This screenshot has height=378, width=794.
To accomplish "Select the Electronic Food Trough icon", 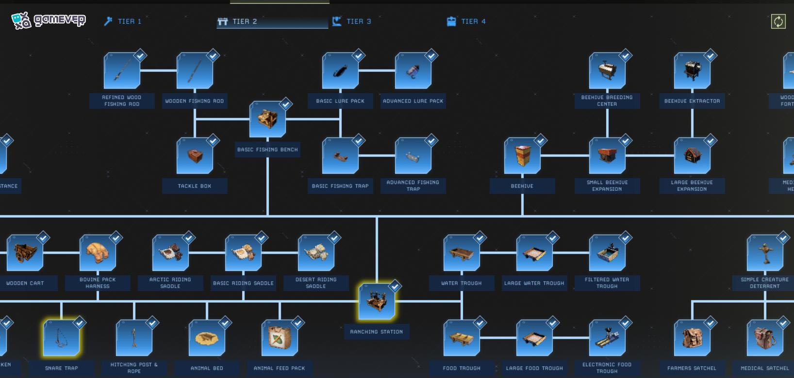I will (607, 338).
